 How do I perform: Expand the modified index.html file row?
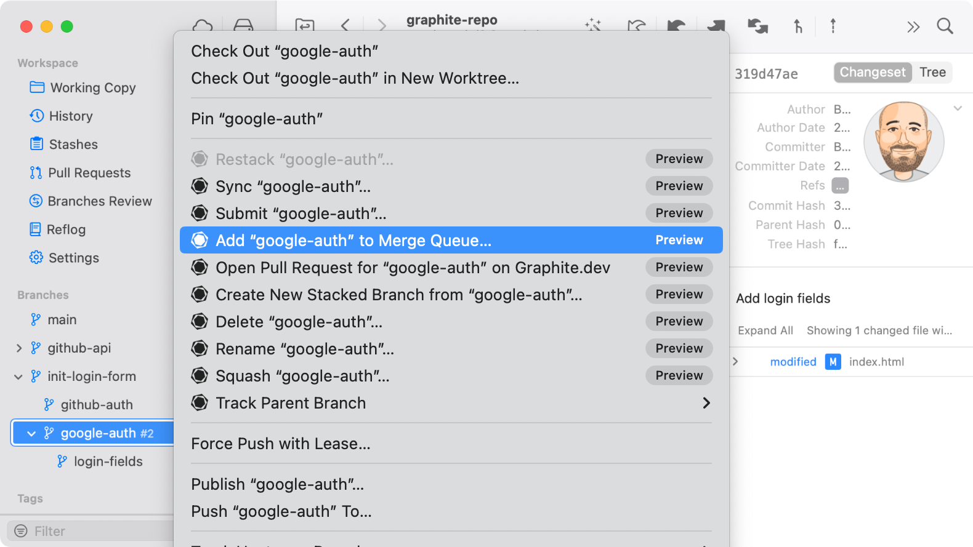[x=735, y=362]
